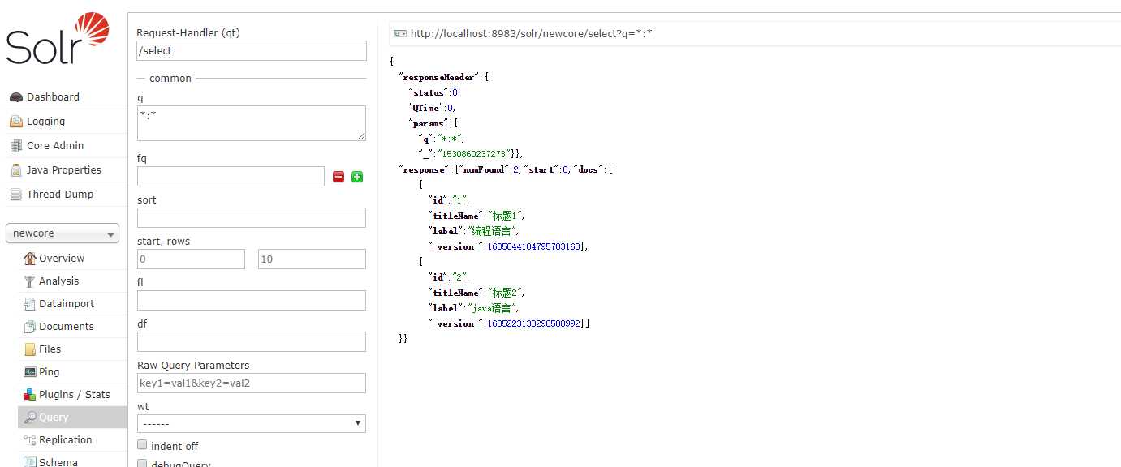Click the Thread Dump icon
Screen dimensions: 1121x467
tap(16, 195)
